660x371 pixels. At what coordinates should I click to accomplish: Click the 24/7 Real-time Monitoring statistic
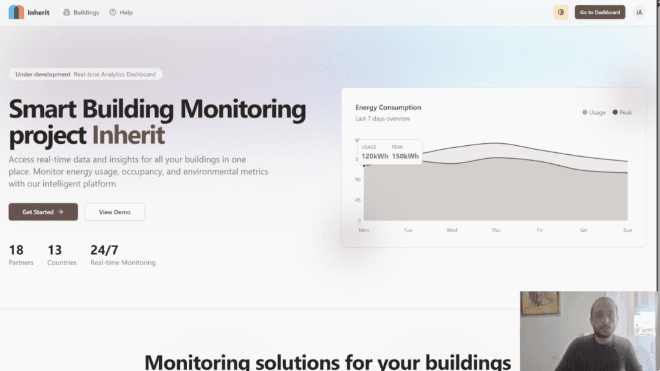pyautogui.click(x=123, y=255)
